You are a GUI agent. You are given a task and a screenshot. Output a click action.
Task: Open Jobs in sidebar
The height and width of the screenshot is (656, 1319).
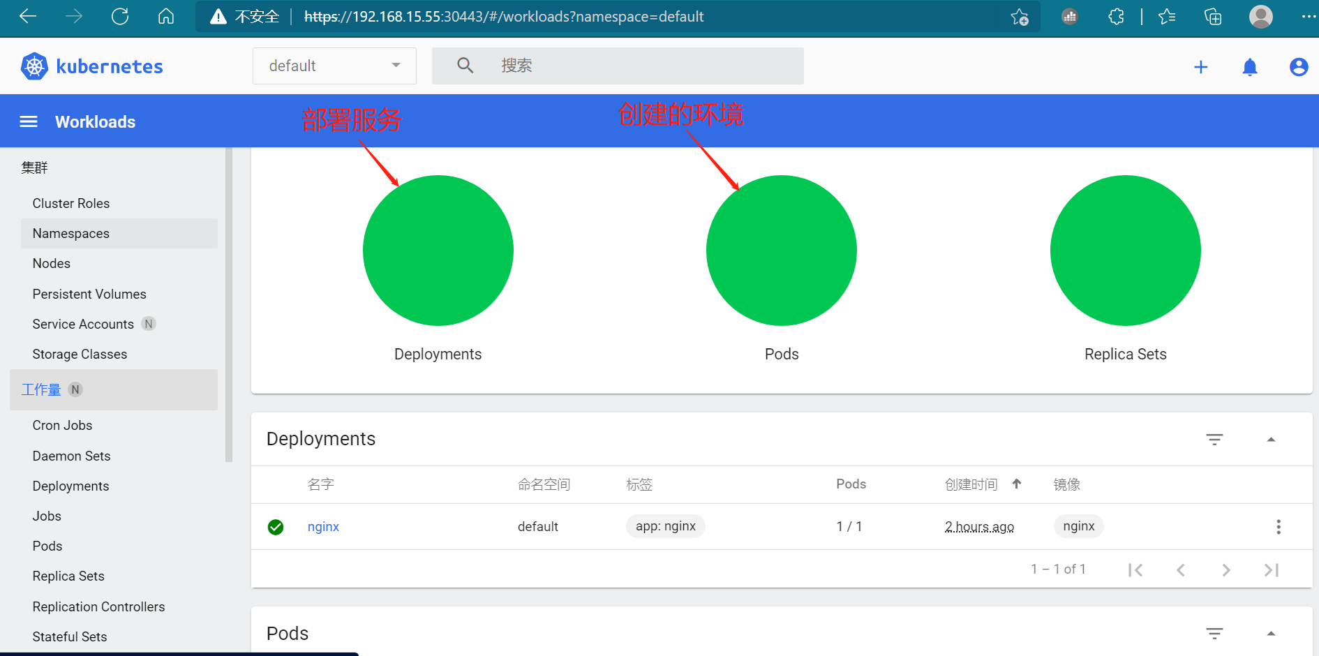point(47,516)
